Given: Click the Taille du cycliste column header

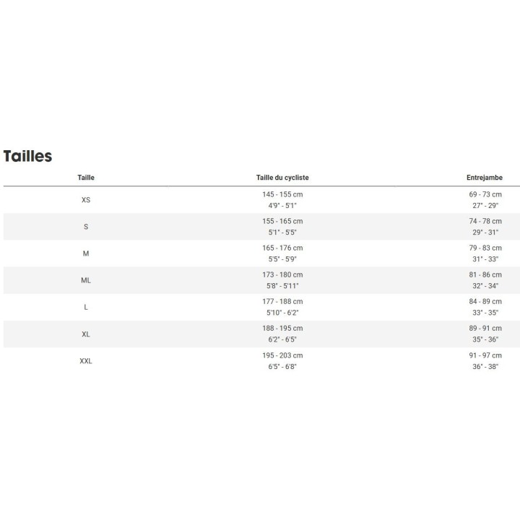Looking at the screenshot, I should (282, 178).
